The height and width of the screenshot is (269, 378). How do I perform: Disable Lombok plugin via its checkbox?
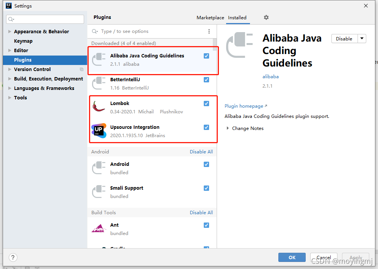[x=206, y=104]
